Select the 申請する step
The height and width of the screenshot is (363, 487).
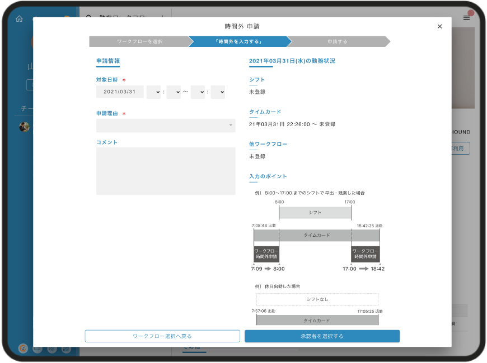point(336,41)
